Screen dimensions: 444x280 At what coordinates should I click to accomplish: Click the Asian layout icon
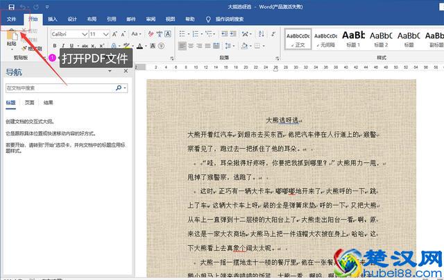point(245,34)
